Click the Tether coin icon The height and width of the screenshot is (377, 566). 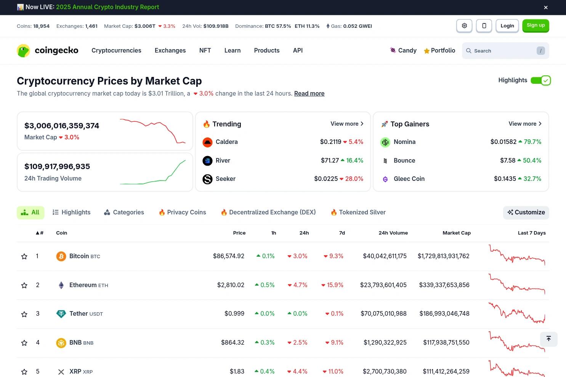pyautogui.click(x=61, y=314)
